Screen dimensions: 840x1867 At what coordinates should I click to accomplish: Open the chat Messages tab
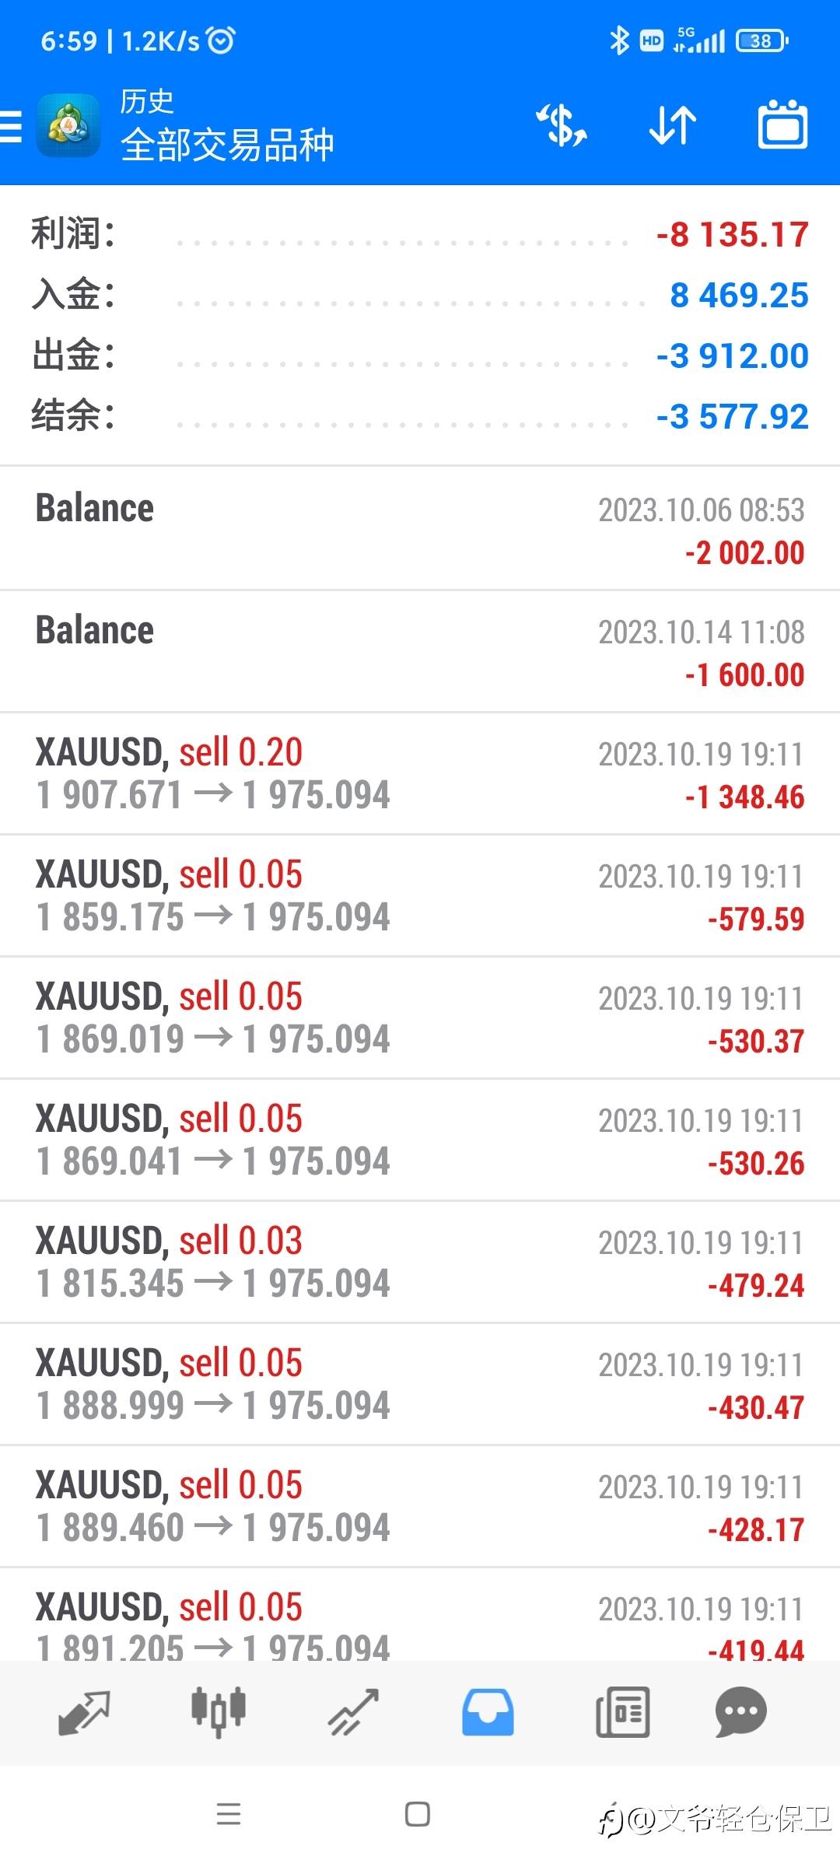point(740,1713)
